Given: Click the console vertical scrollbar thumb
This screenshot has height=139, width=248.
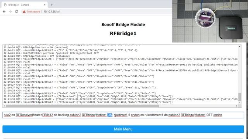Looking at the screenshot, I should click(x=239, y=97).
